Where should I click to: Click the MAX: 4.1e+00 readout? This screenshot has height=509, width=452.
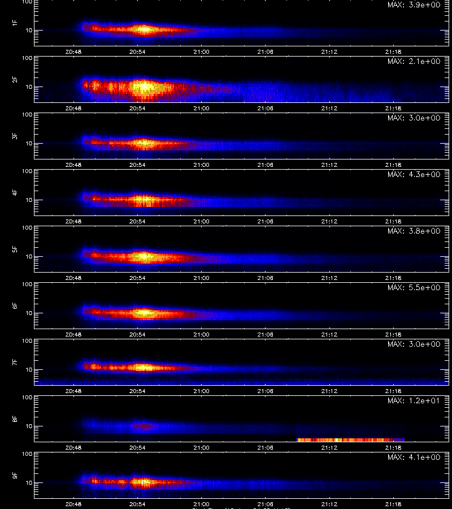(x=414, y=457)
